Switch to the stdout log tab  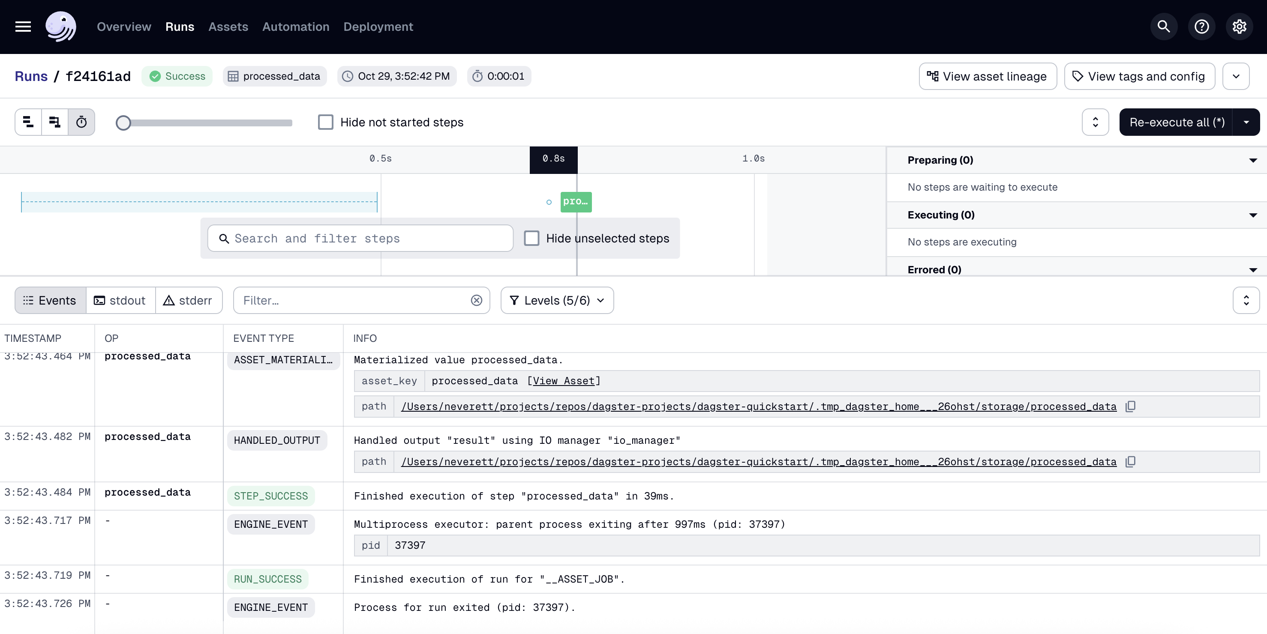(x=120, y=300)
